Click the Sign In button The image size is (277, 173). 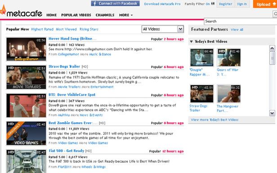click(242, 4)
